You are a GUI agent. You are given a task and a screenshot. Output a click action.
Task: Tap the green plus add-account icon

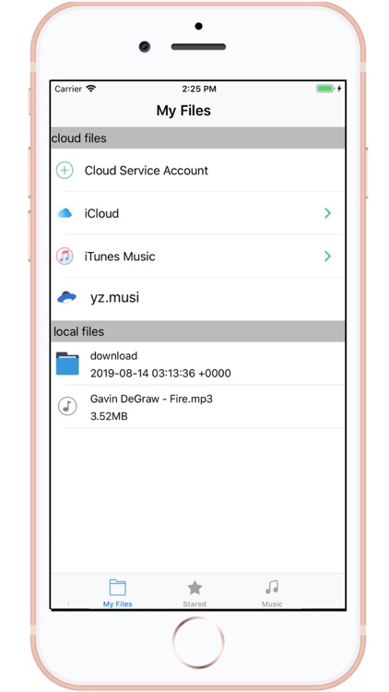[x=65, y=171]
